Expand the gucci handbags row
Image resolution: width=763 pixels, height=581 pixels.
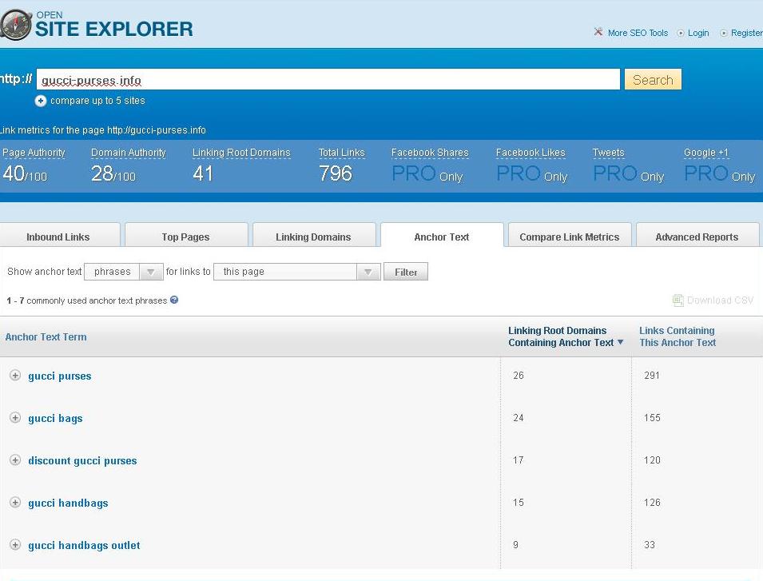[x=14, y=503]
